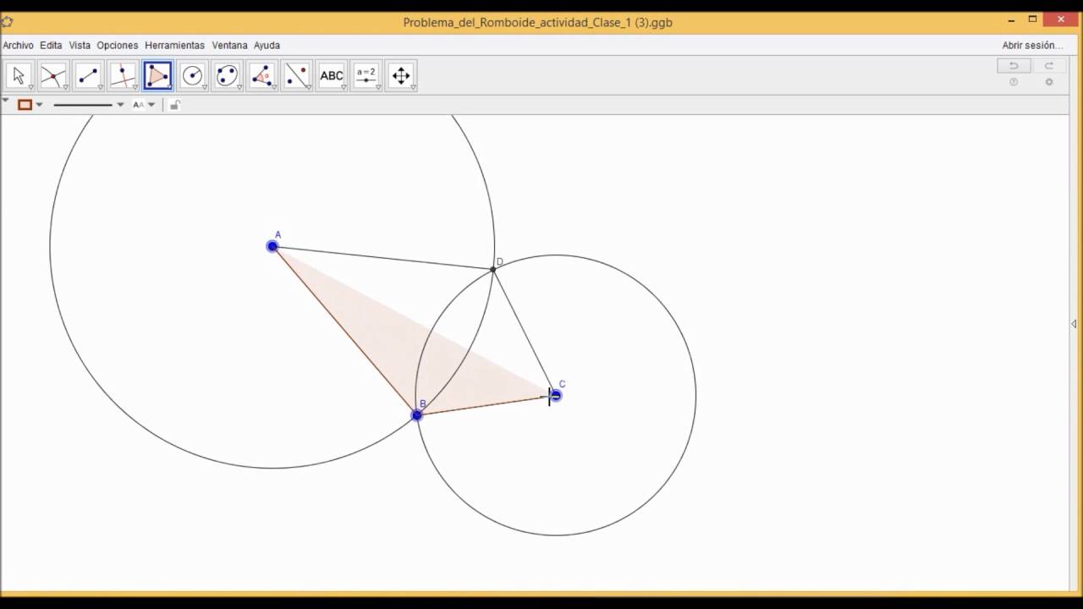Select the Angle measurement tool
Viewport: 1083px width, 609px height.
point(261,75)
